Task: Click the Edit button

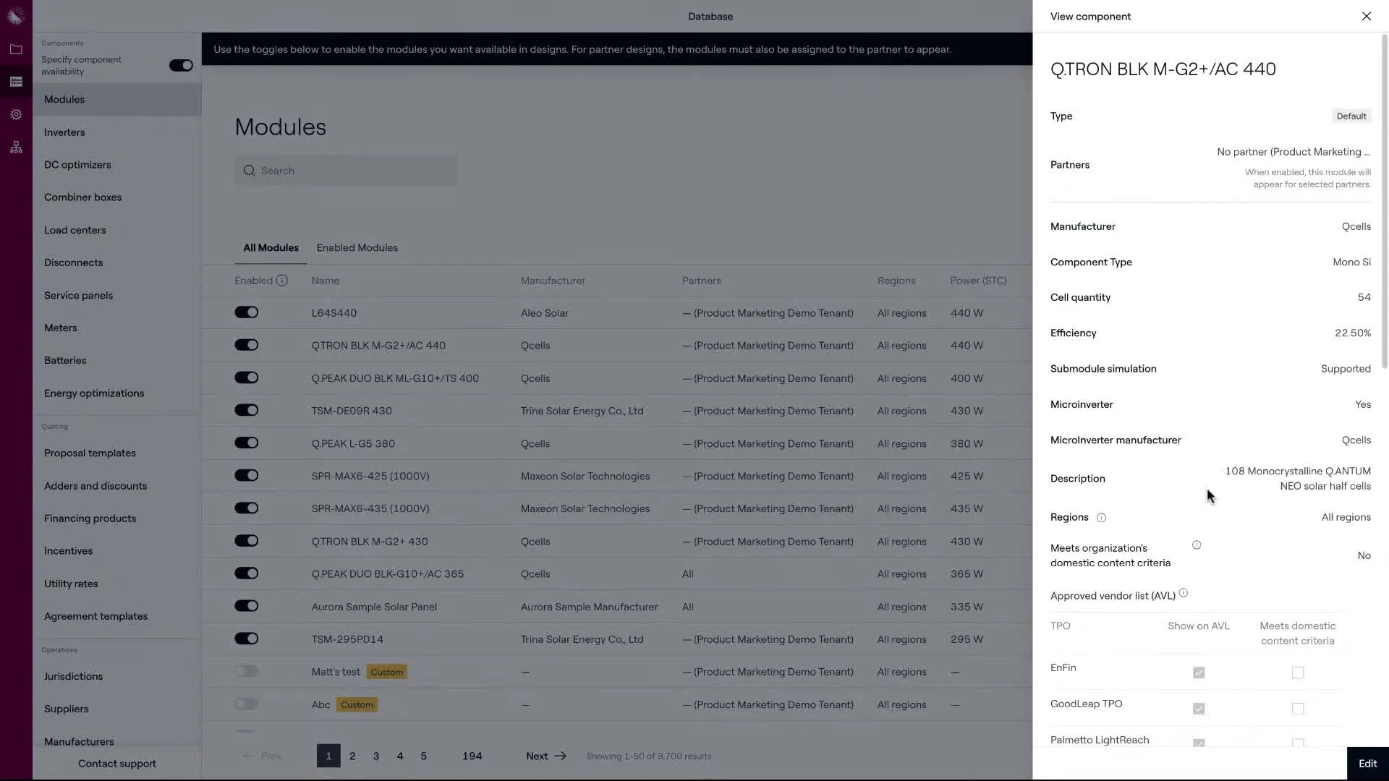Action: [1367, 764]
